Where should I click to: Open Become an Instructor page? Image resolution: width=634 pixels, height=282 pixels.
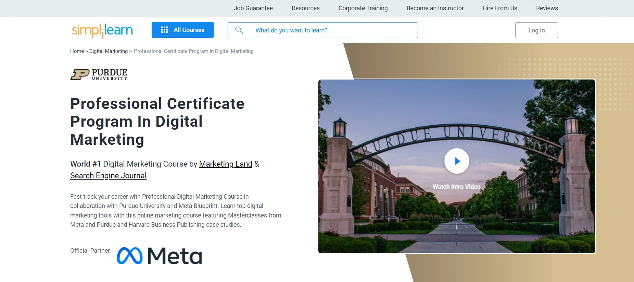(x=435, y=8)
